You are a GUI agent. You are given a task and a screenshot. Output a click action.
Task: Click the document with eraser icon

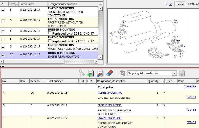(x=100, y=73)
